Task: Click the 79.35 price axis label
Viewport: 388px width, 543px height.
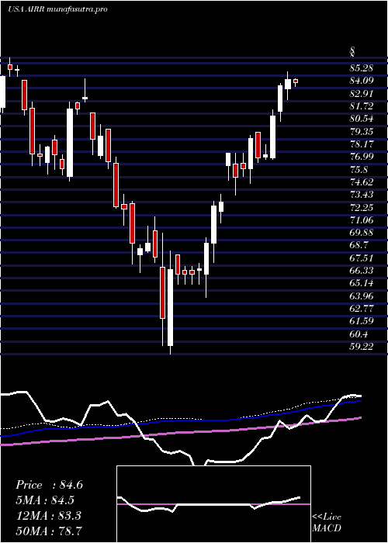Action: pos(362,132)
